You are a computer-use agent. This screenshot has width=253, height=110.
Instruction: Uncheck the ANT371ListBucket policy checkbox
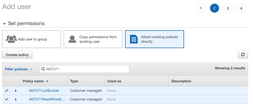click(x=6, y=91)
